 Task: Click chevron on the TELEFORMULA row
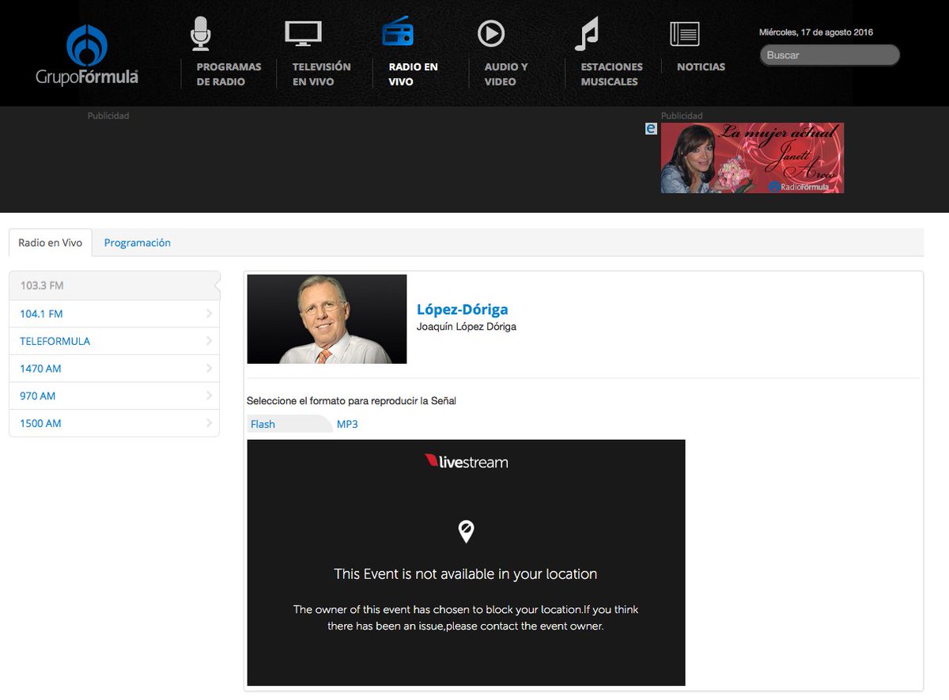209,341
